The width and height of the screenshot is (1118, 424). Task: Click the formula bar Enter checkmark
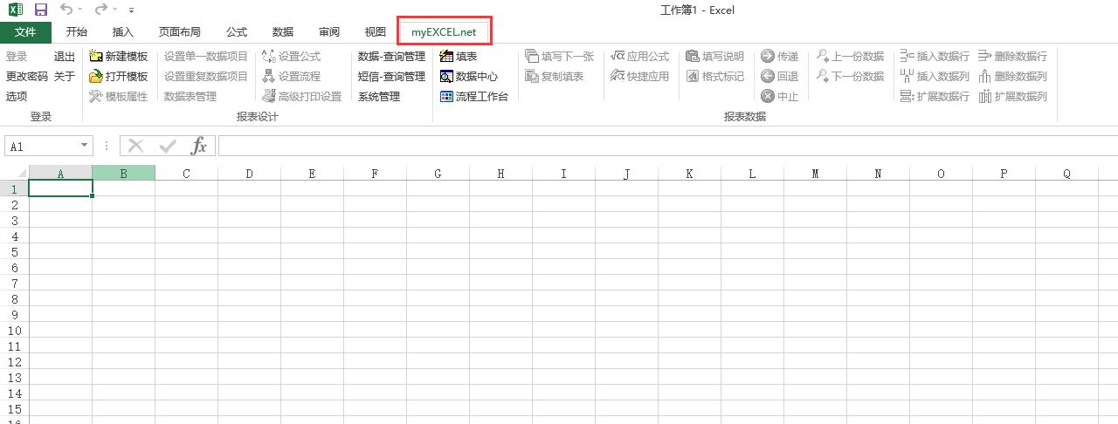click(x=167, y=147)
